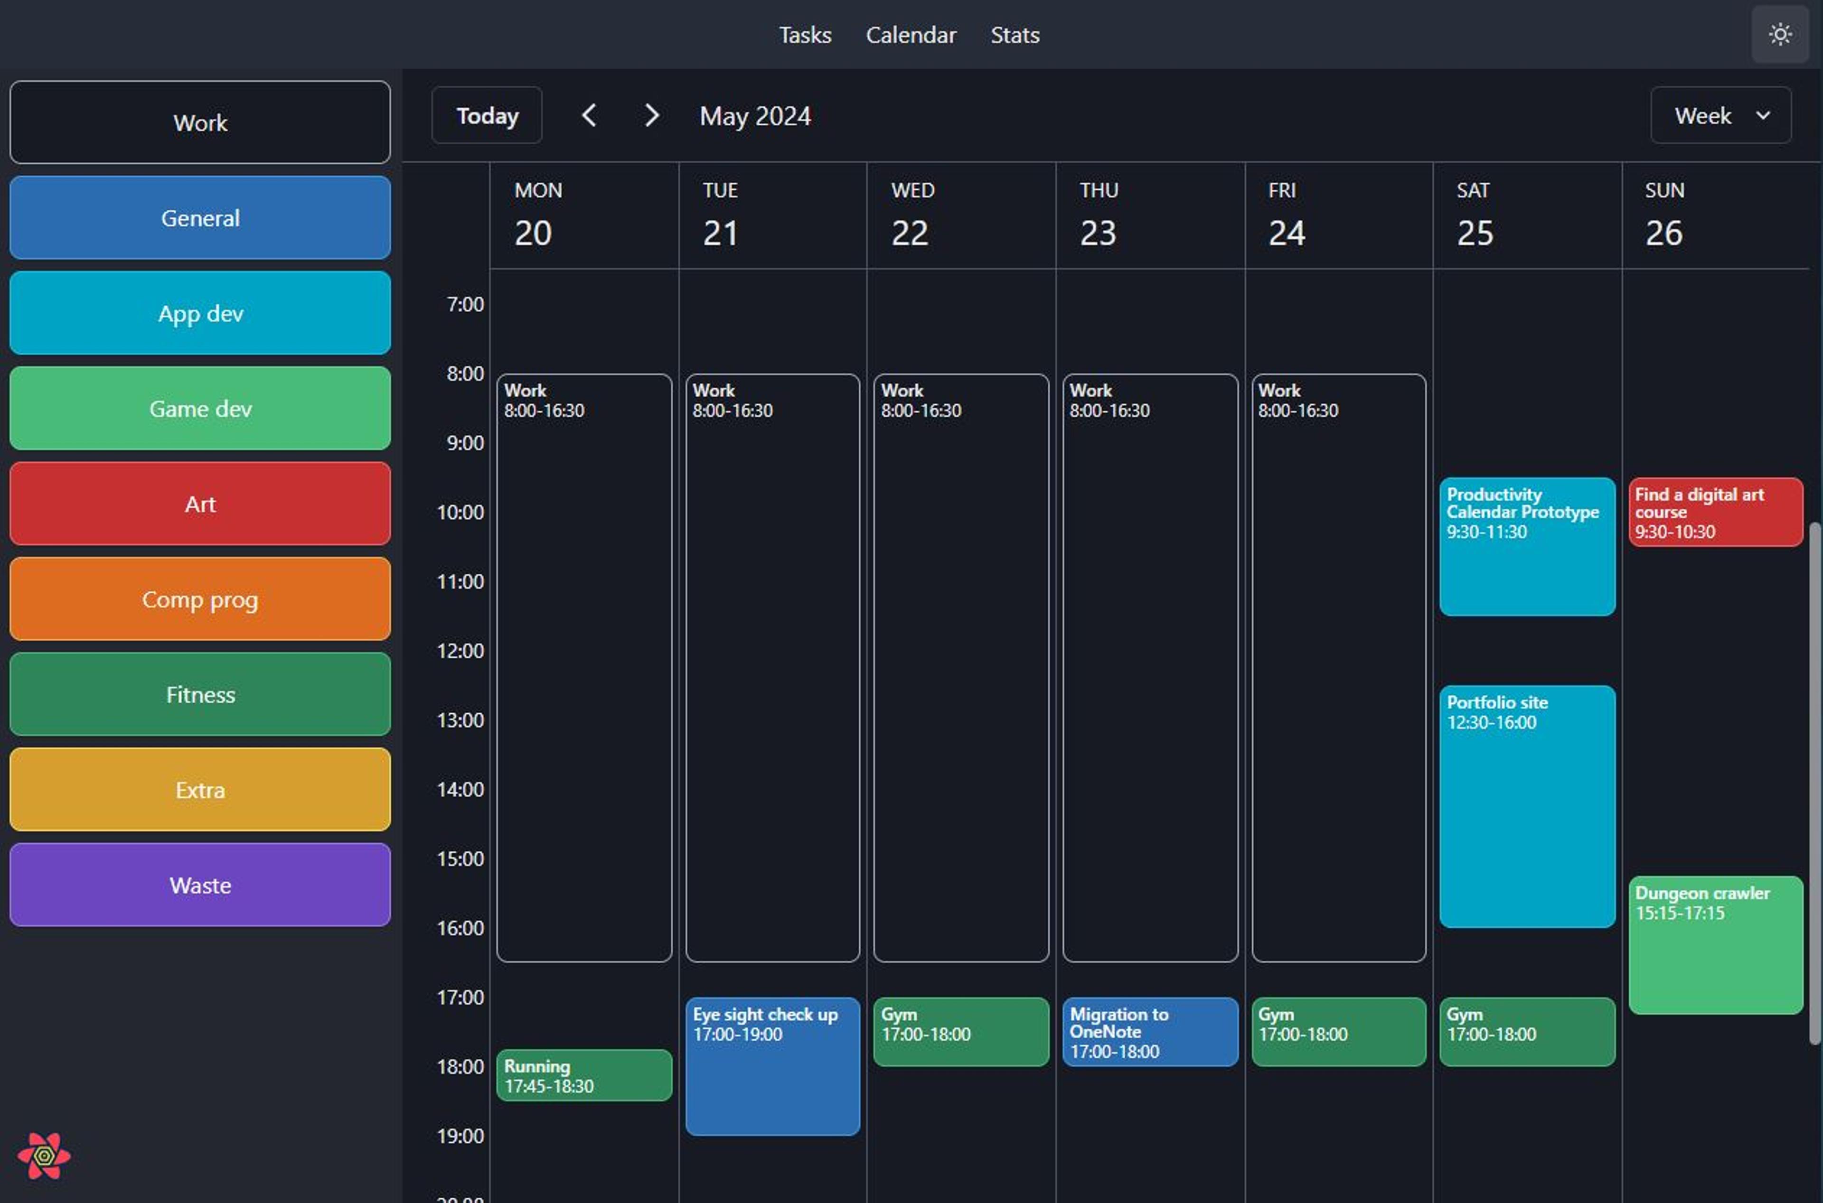Image resolution: width=1823 pixels, height=1203 pixels.
Task: Open the Productivity Calendar Prototype event
Action: tap(1528, 547)
